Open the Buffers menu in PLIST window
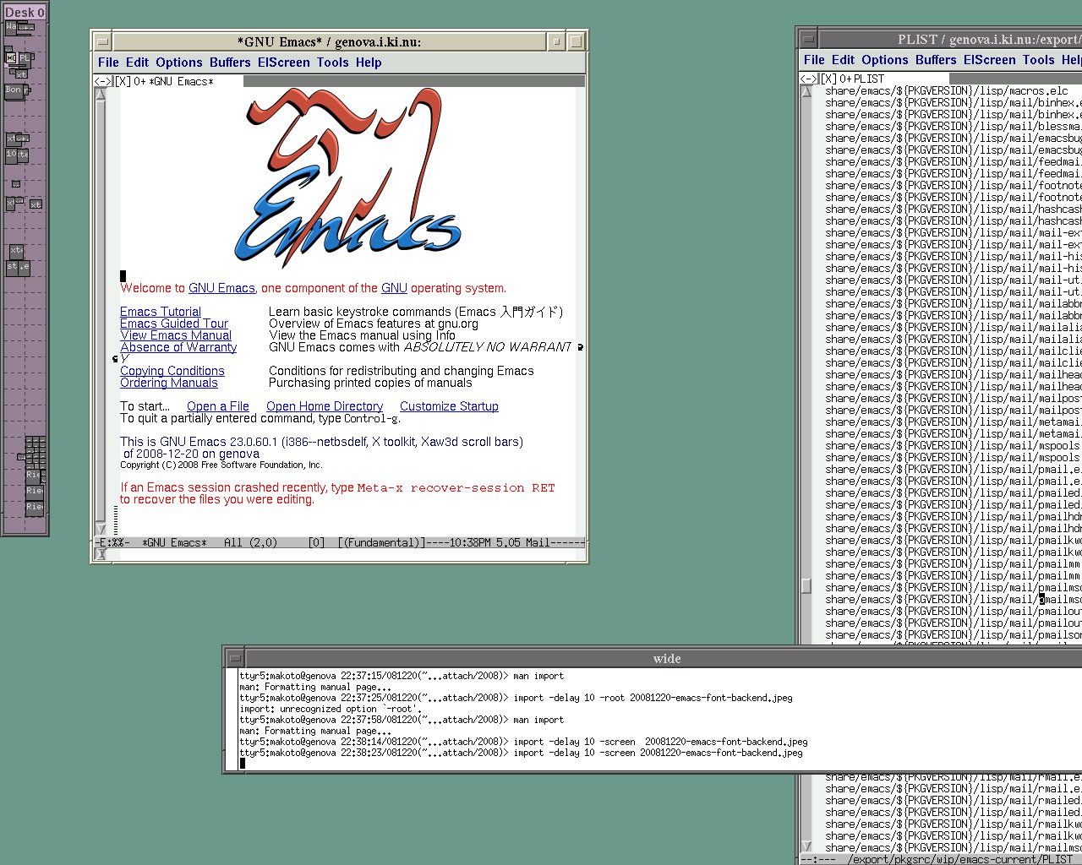Screen dimensions: 1082x865 coord(936,60)
